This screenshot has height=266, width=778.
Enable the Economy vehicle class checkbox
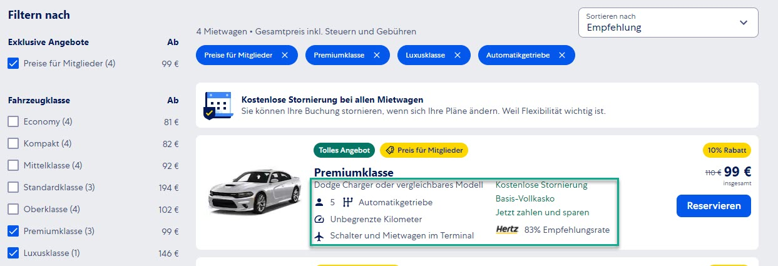(13, 121)
